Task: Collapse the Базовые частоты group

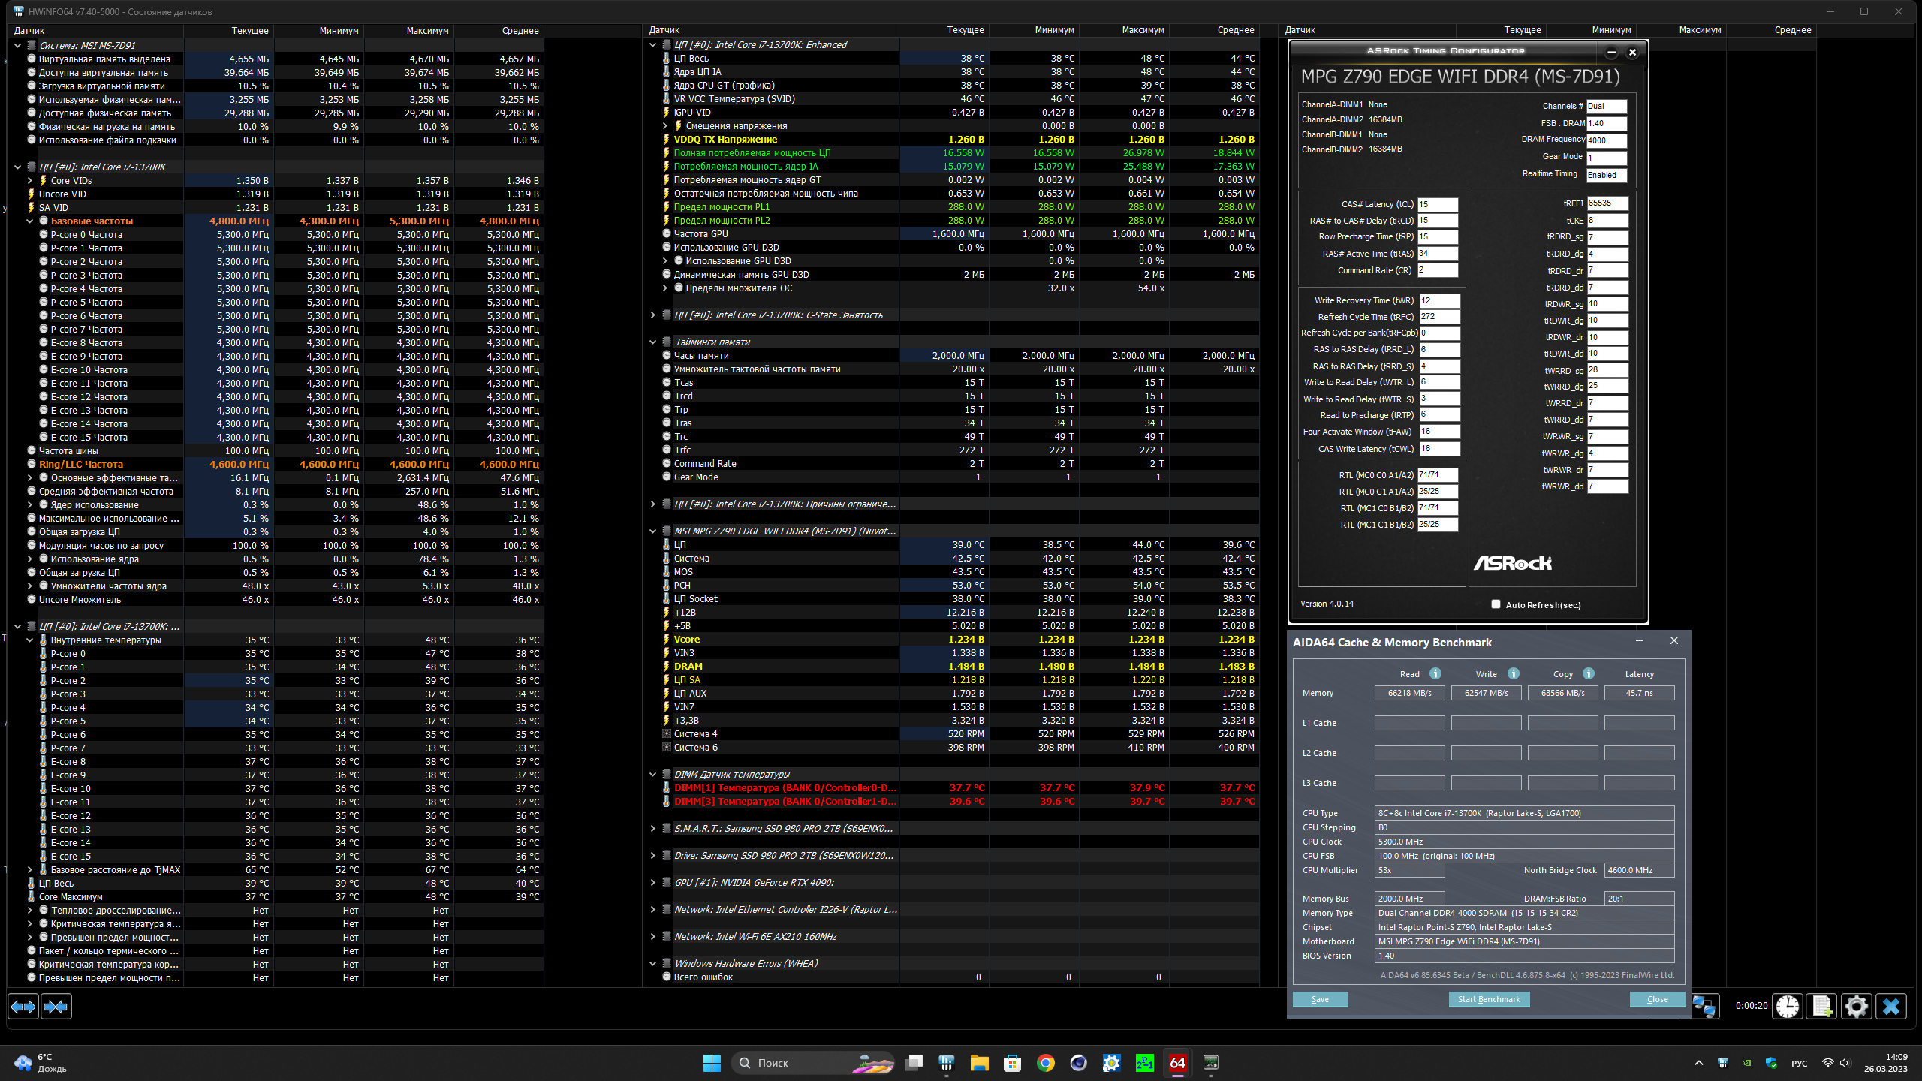Action: click(x=30, y=221)
